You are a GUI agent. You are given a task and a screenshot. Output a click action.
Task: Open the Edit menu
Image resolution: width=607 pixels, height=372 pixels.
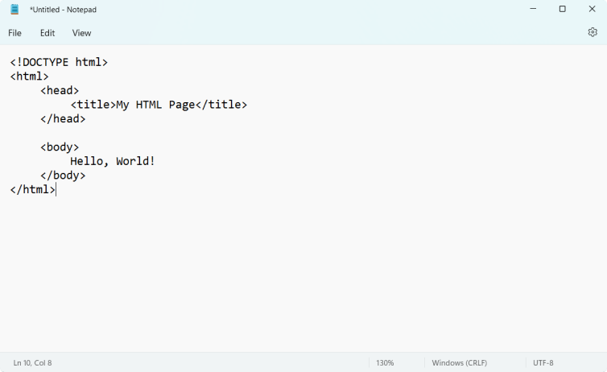tap(47, 33)
